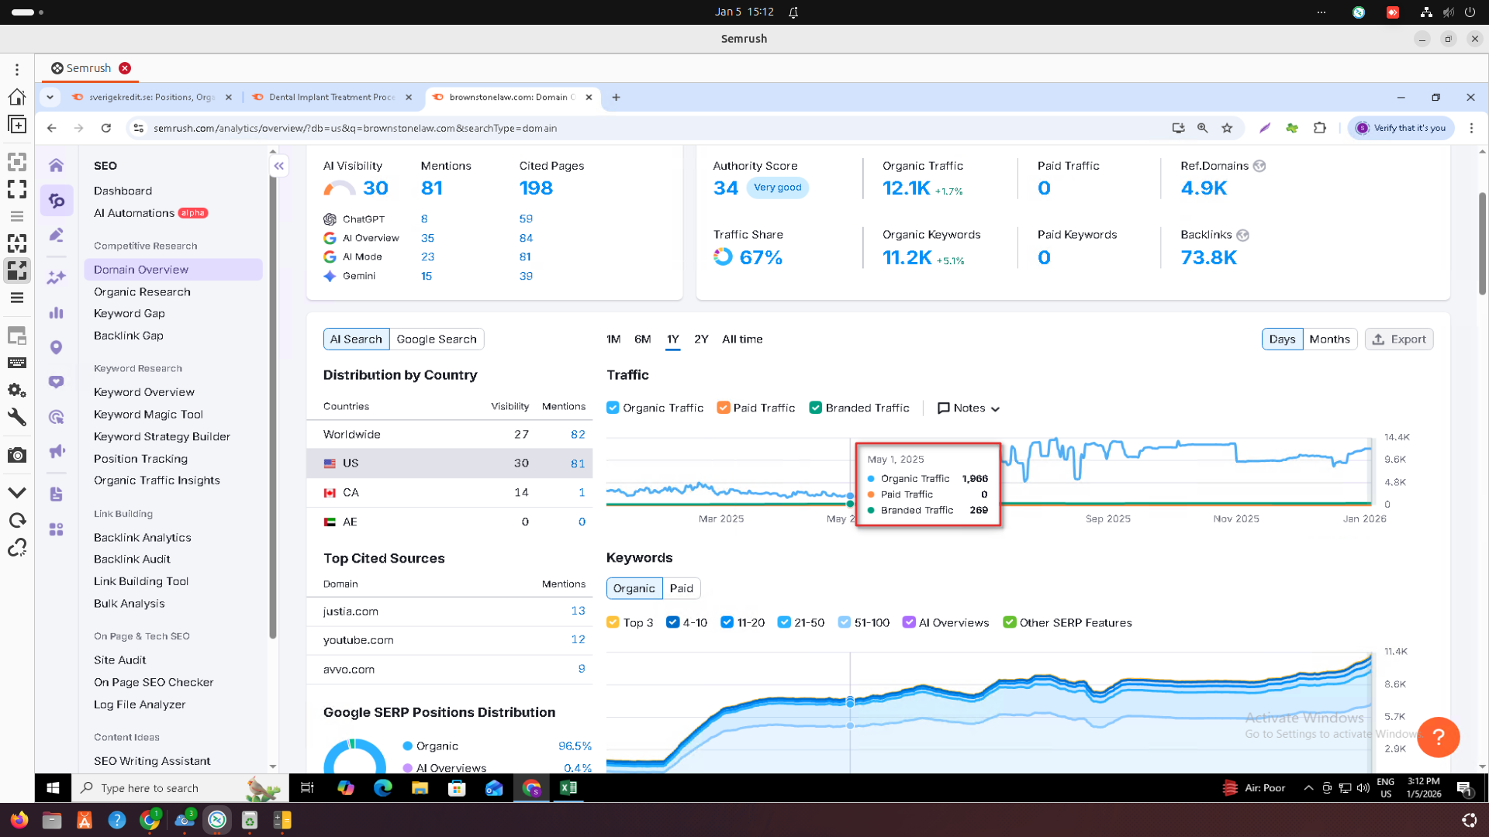
Task: Open the Chrome three-dot menu
Action: coord(1471,128)
